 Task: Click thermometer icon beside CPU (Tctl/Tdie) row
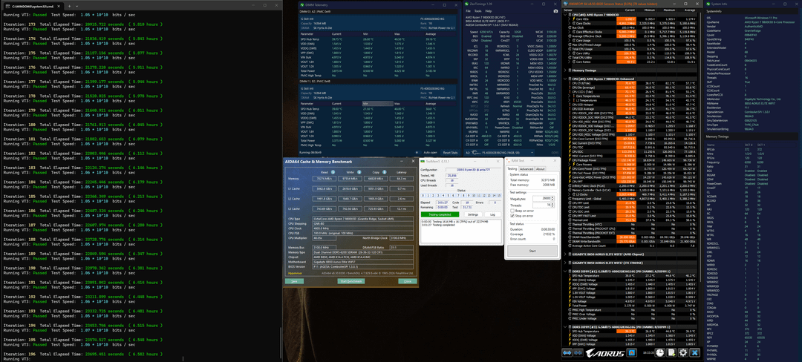point(570,83)
